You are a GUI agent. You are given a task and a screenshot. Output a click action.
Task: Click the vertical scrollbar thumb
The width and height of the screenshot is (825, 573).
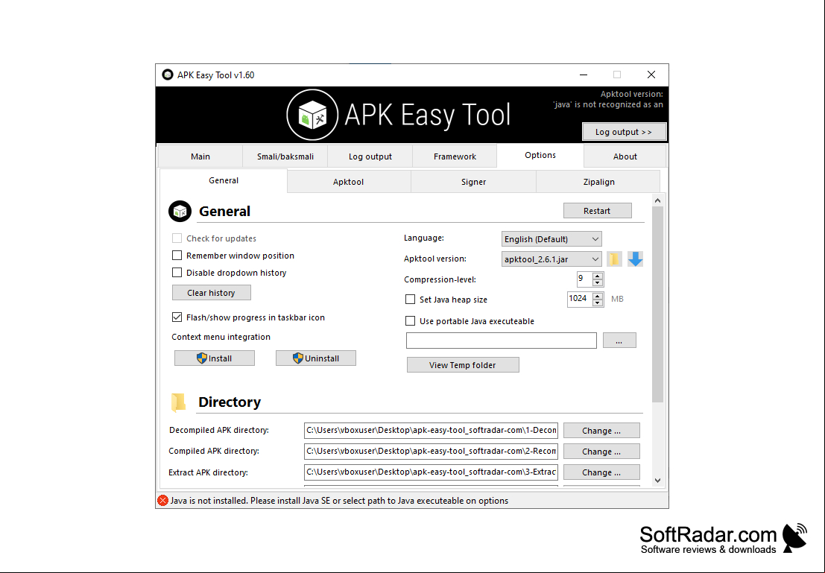click(657, 304)
